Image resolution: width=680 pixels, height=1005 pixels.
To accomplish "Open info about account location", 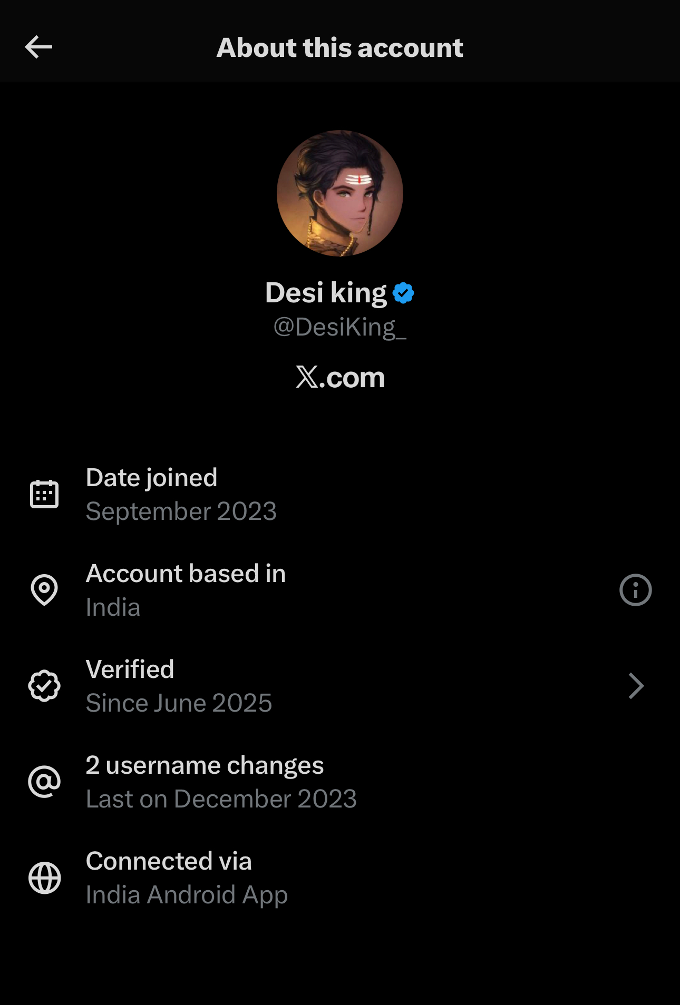I will pos(635,590).
